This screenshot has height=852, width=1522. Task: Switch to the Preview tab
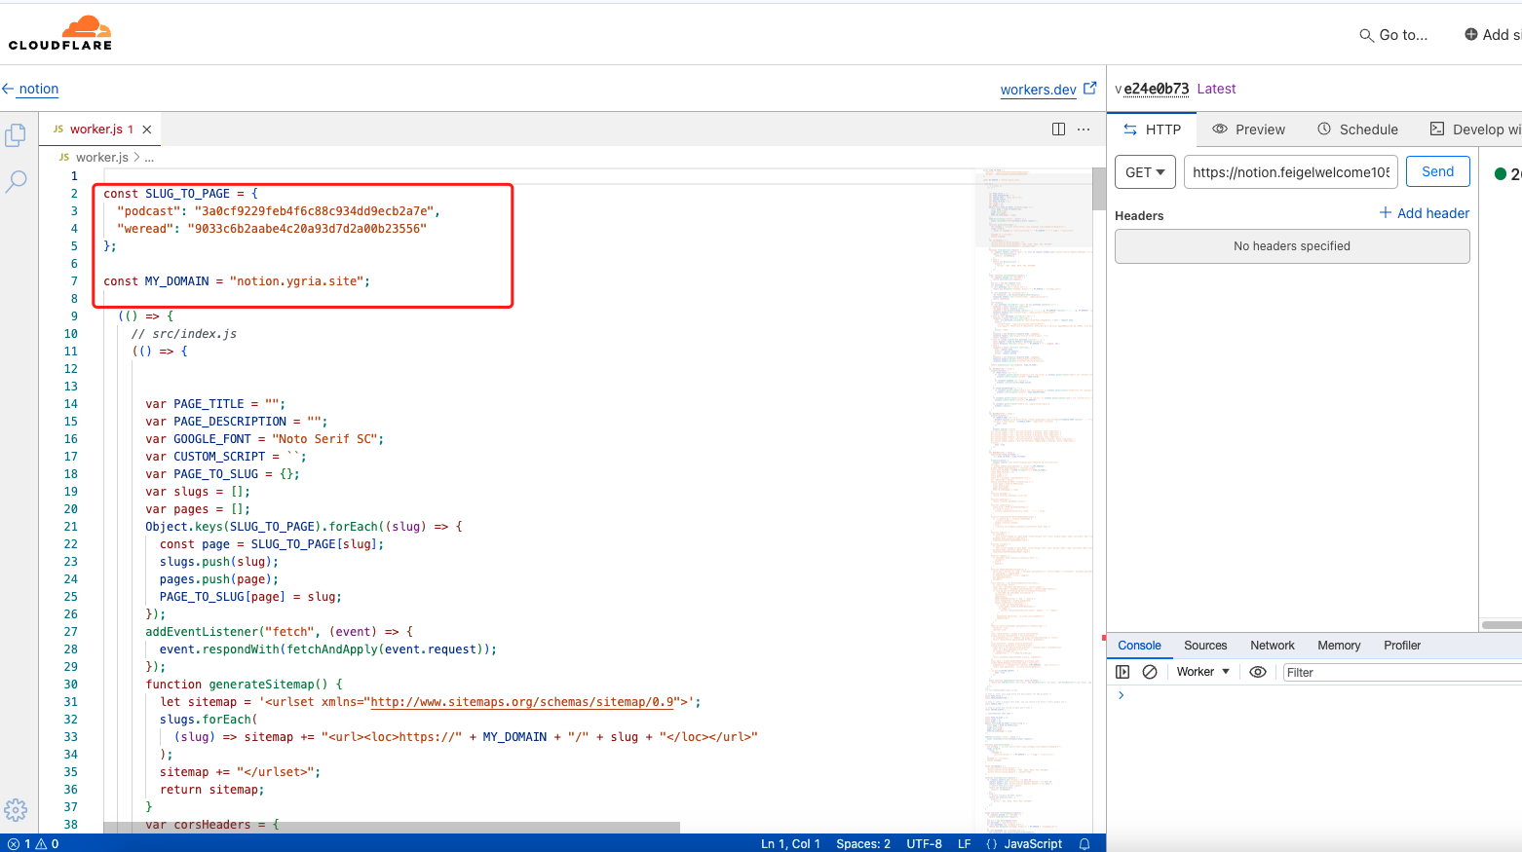pyautogui.click(x=1248, y=130)
